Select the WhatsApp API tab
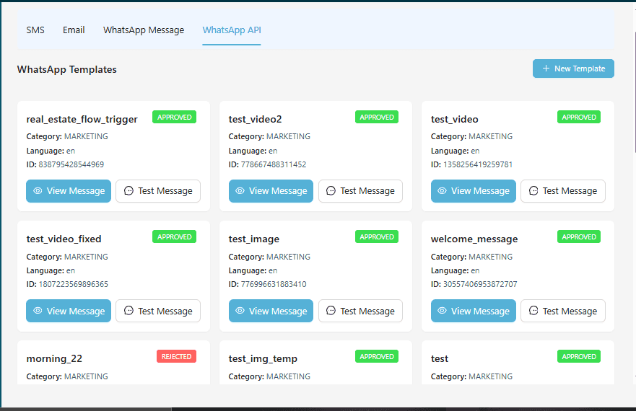Image resolution: width=636 pixels, height=411 pixels. click(232, 30)
